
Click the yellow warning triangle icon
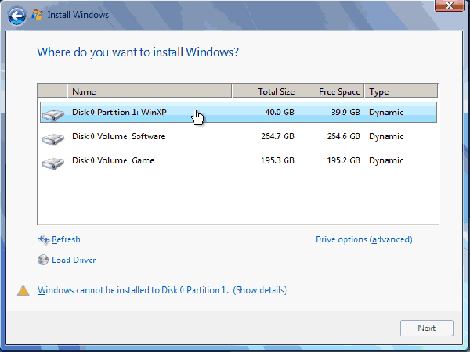(23, 291)
